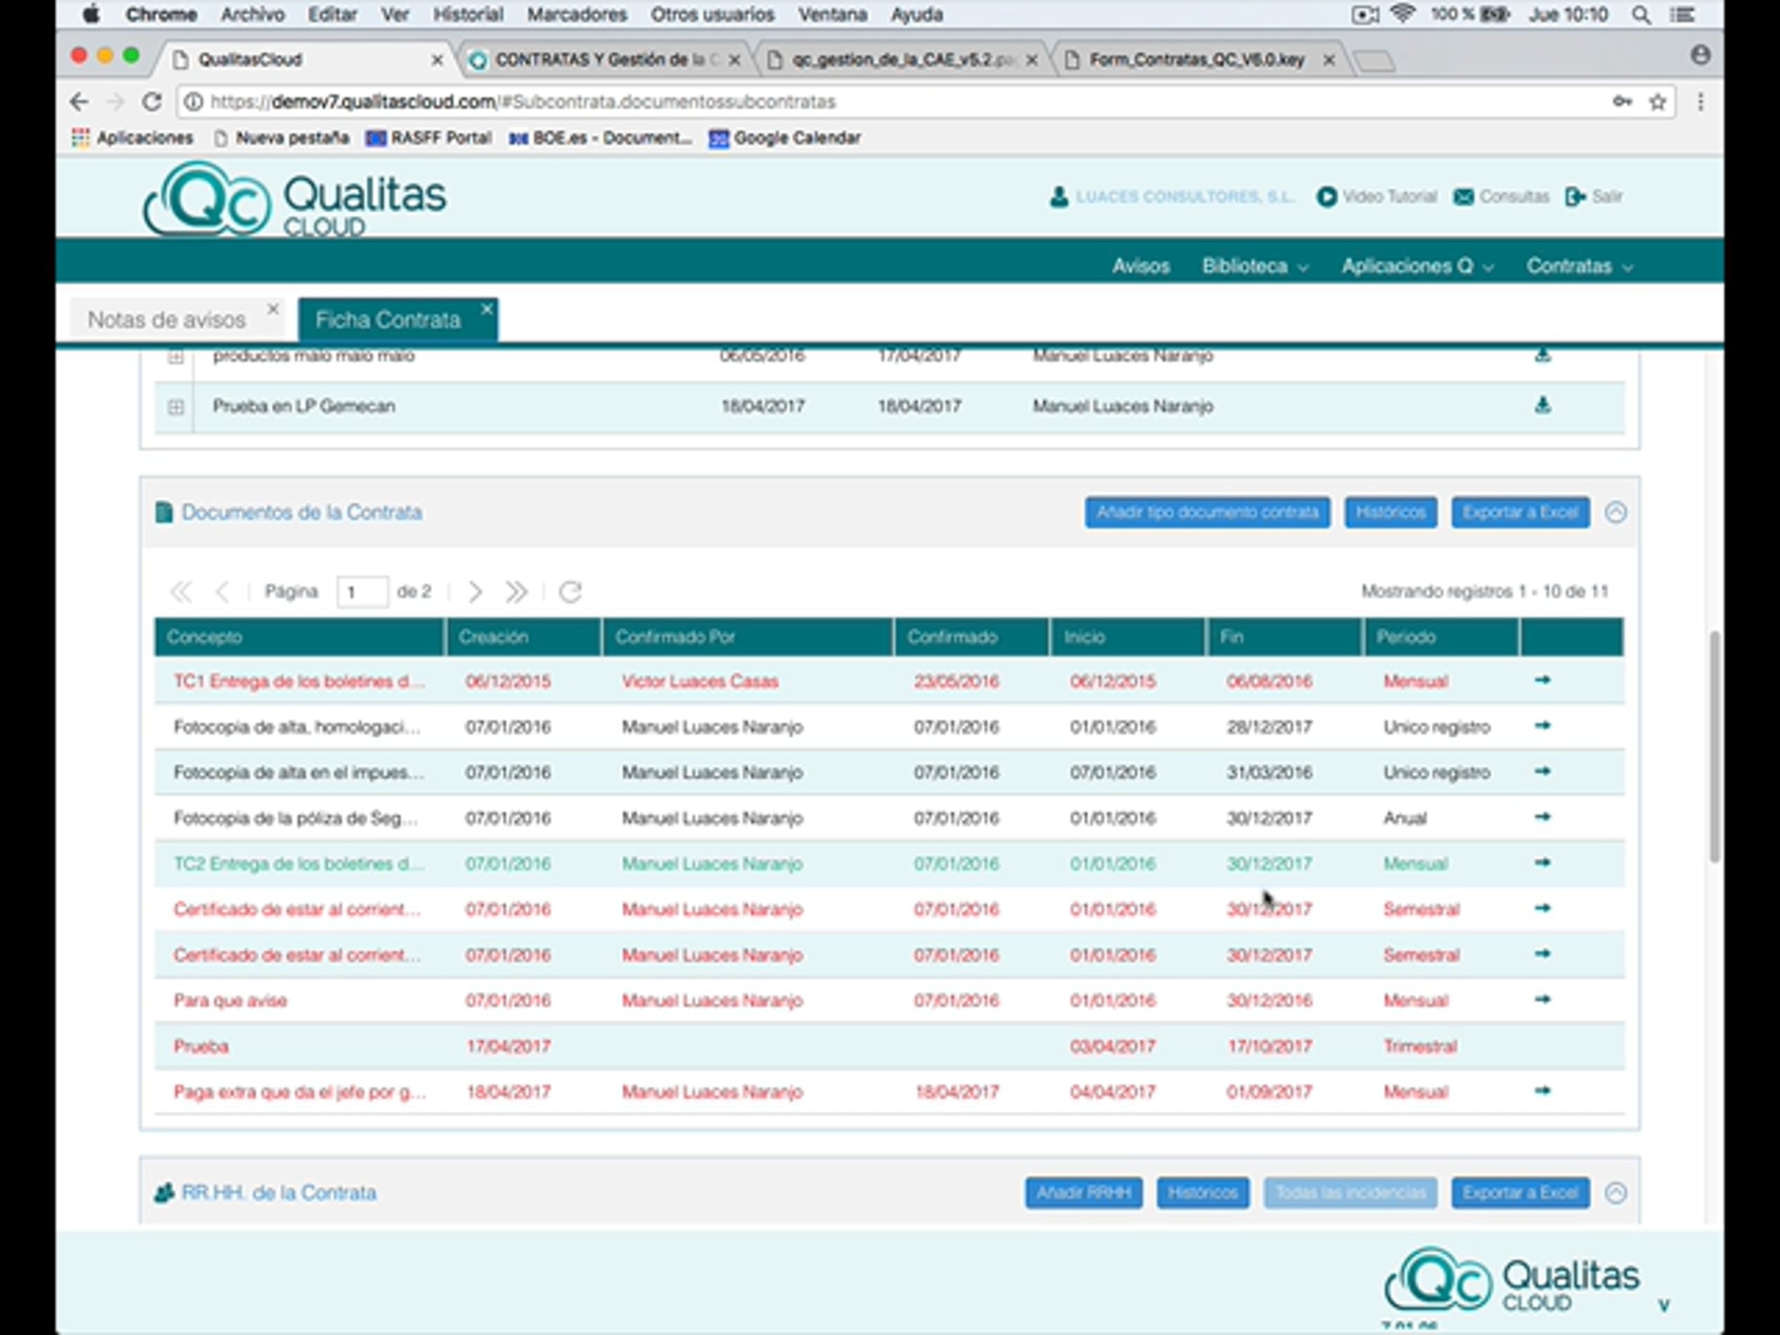Viewport: 1780px width, 1335px height.
Task: Click the 'Trimestral' period in Prueba row
Action: [x=1420, y=1047]
